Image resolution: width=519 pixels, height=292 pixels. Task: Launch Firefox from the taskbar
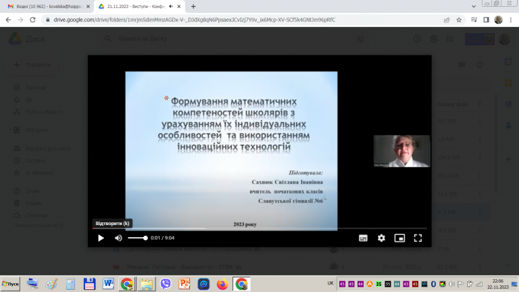coord(222,284)
